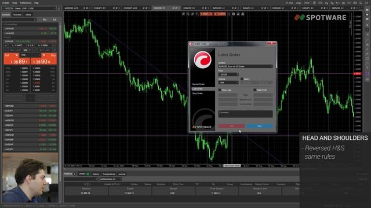Select the AUDJPY symbol row

pos(30,149)
